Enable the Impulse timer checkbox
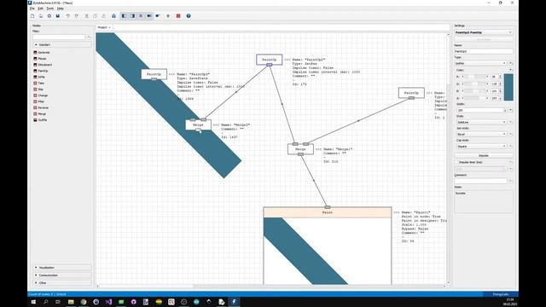The width and height of the screenshot is (546, 307). 457,162
